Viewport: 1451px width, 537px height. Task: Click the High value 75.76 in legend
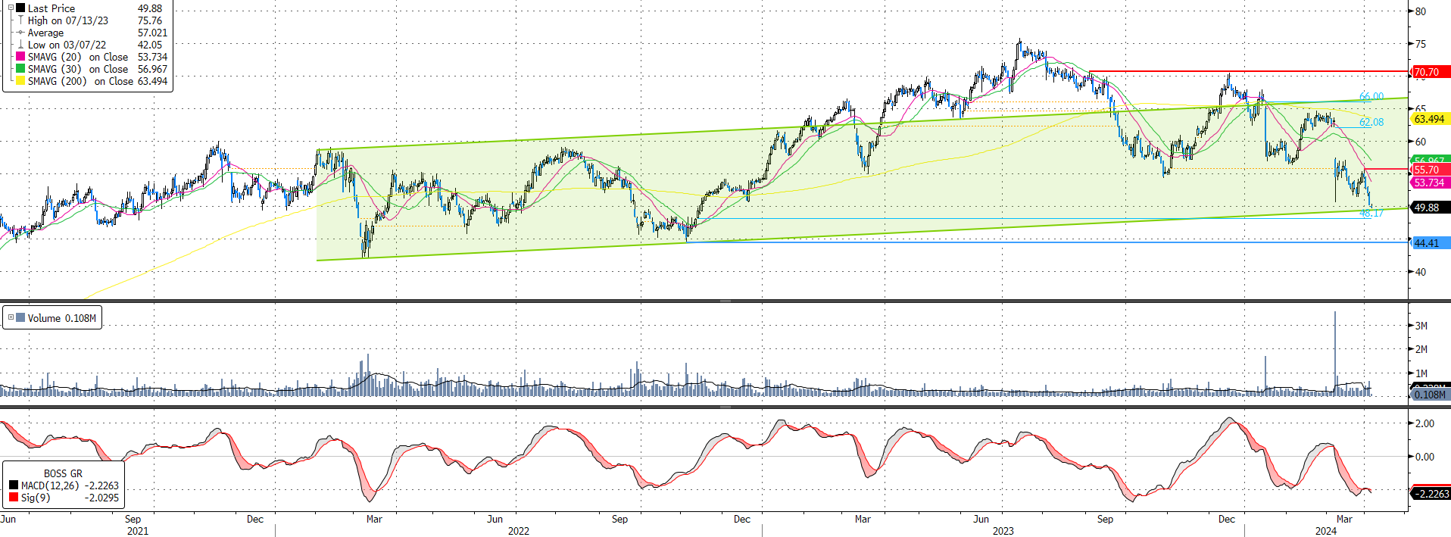[150, 20]
